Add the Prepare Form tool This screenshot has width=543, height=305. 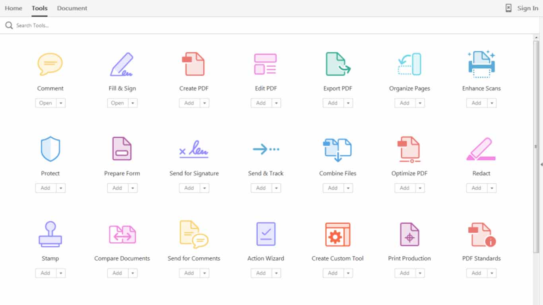click(x=118, y=188)
